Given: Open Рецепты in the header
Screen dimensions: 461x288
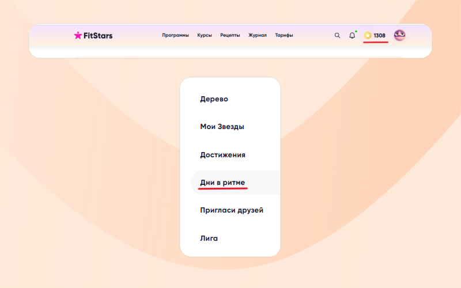Looking at the screenshot, I should tap(230, 35).
